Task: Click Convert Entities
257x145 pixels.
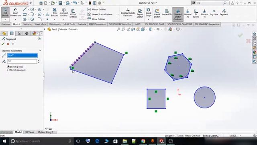Action: click(64, 12)
